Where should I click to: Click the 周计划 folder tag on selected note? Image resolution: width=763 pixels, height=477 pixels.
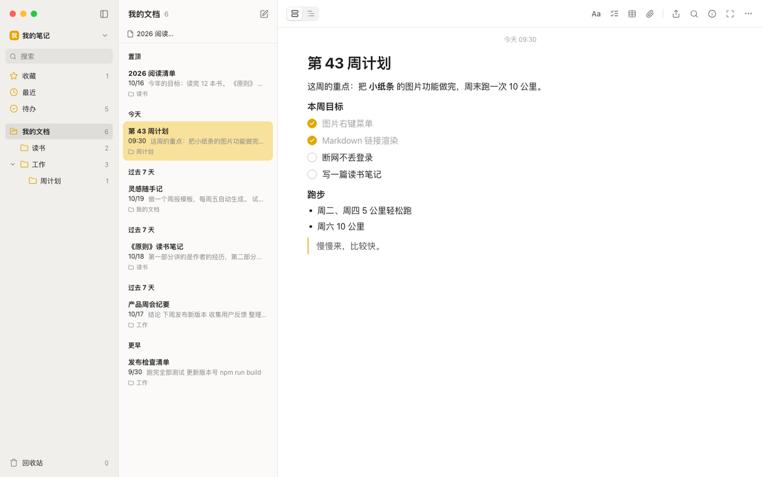coord(141,152)
